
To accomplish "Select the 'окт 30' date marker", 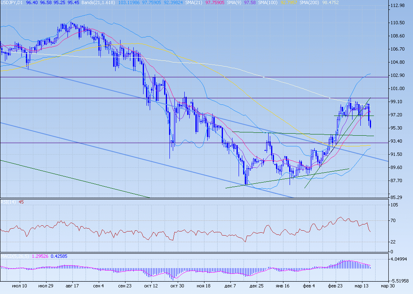I will click(177, 286).
